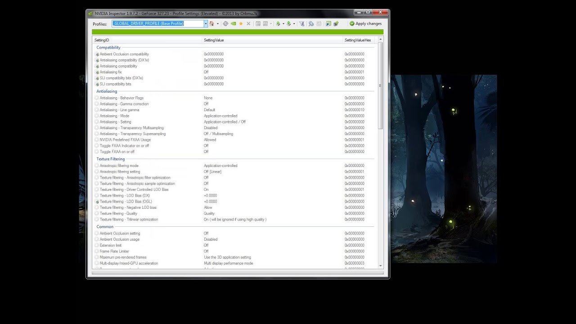Select Antialiasing - Transparency Multisampling row
Viewport: 576px width, 324px height.
(x=234, y=128)
